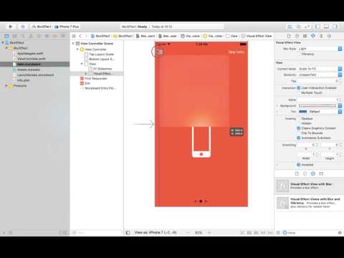
Task: Switch to the Standard editor
Action: (290, 27)
